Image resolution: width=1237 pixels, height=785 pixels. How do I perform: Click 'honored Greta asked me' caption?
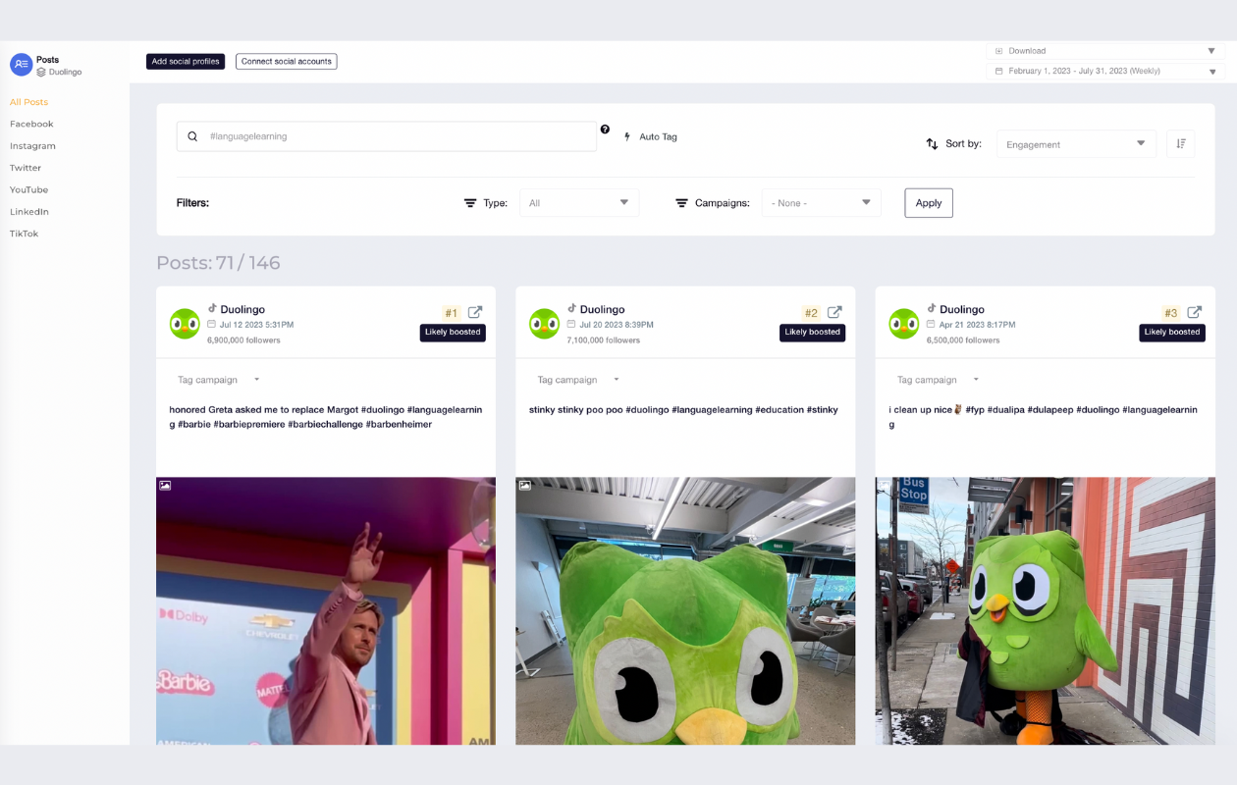[326, 417]
